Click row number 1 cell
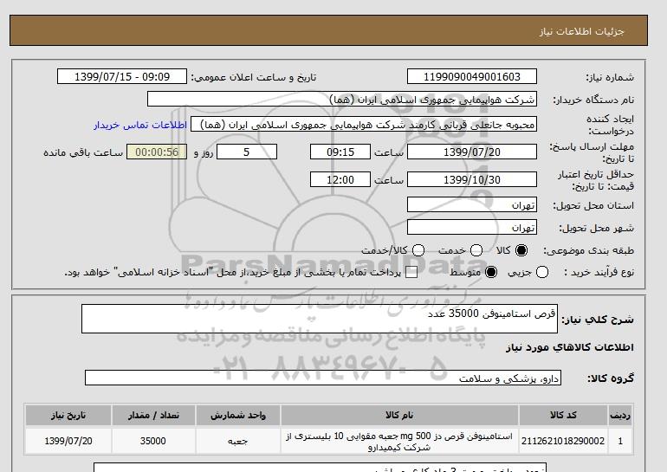The image size is (667, 472). pos(620,442)
